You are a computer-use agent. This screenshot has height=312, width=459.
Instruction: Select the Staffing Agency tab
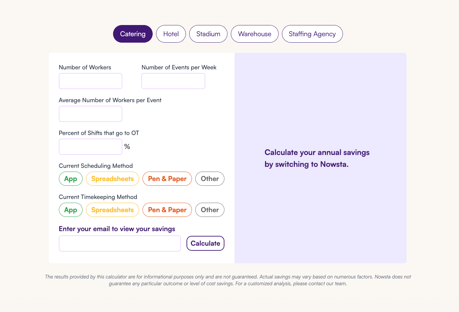pyautogui.click(x=312, y=34)
